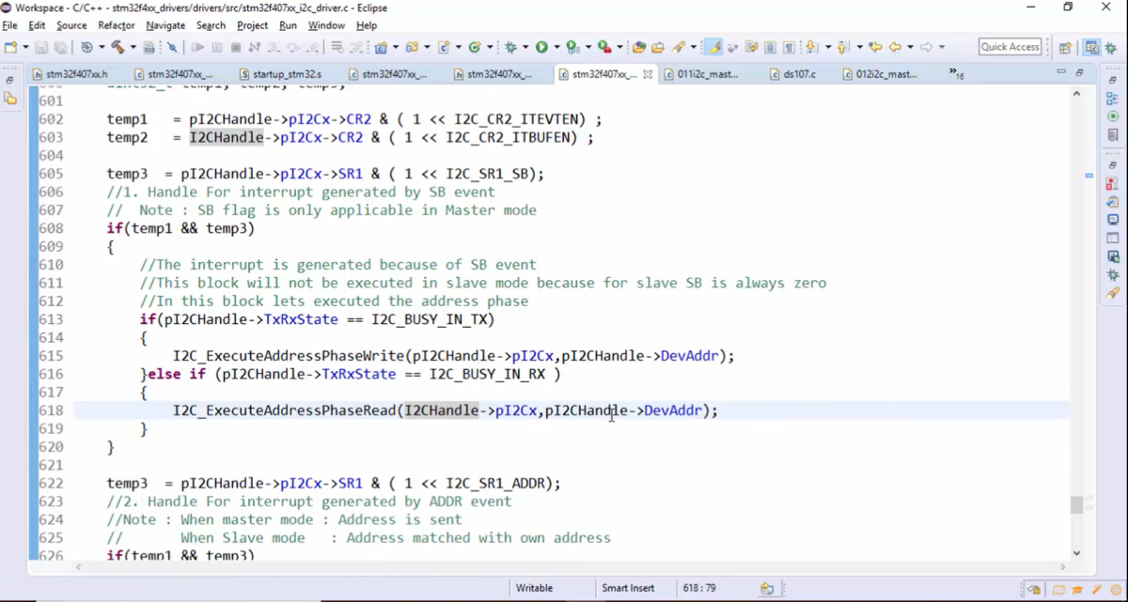Click the External Tools launch icon
1128x602 pixels.
603,47
